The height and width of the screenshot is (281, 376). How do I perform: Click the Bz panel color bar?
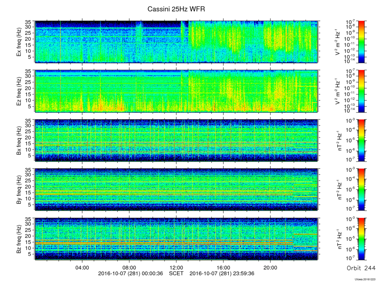coord(361,239)
